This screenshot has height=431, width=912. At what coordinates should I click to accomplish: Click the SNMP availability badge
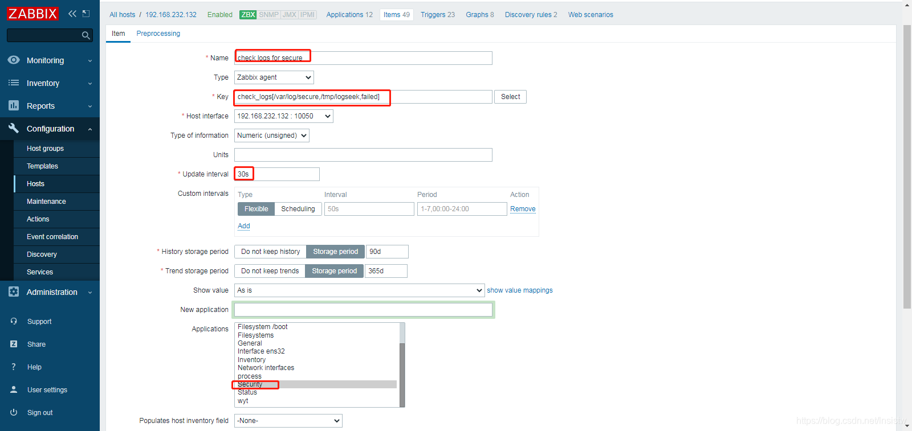tap(268, 15)
